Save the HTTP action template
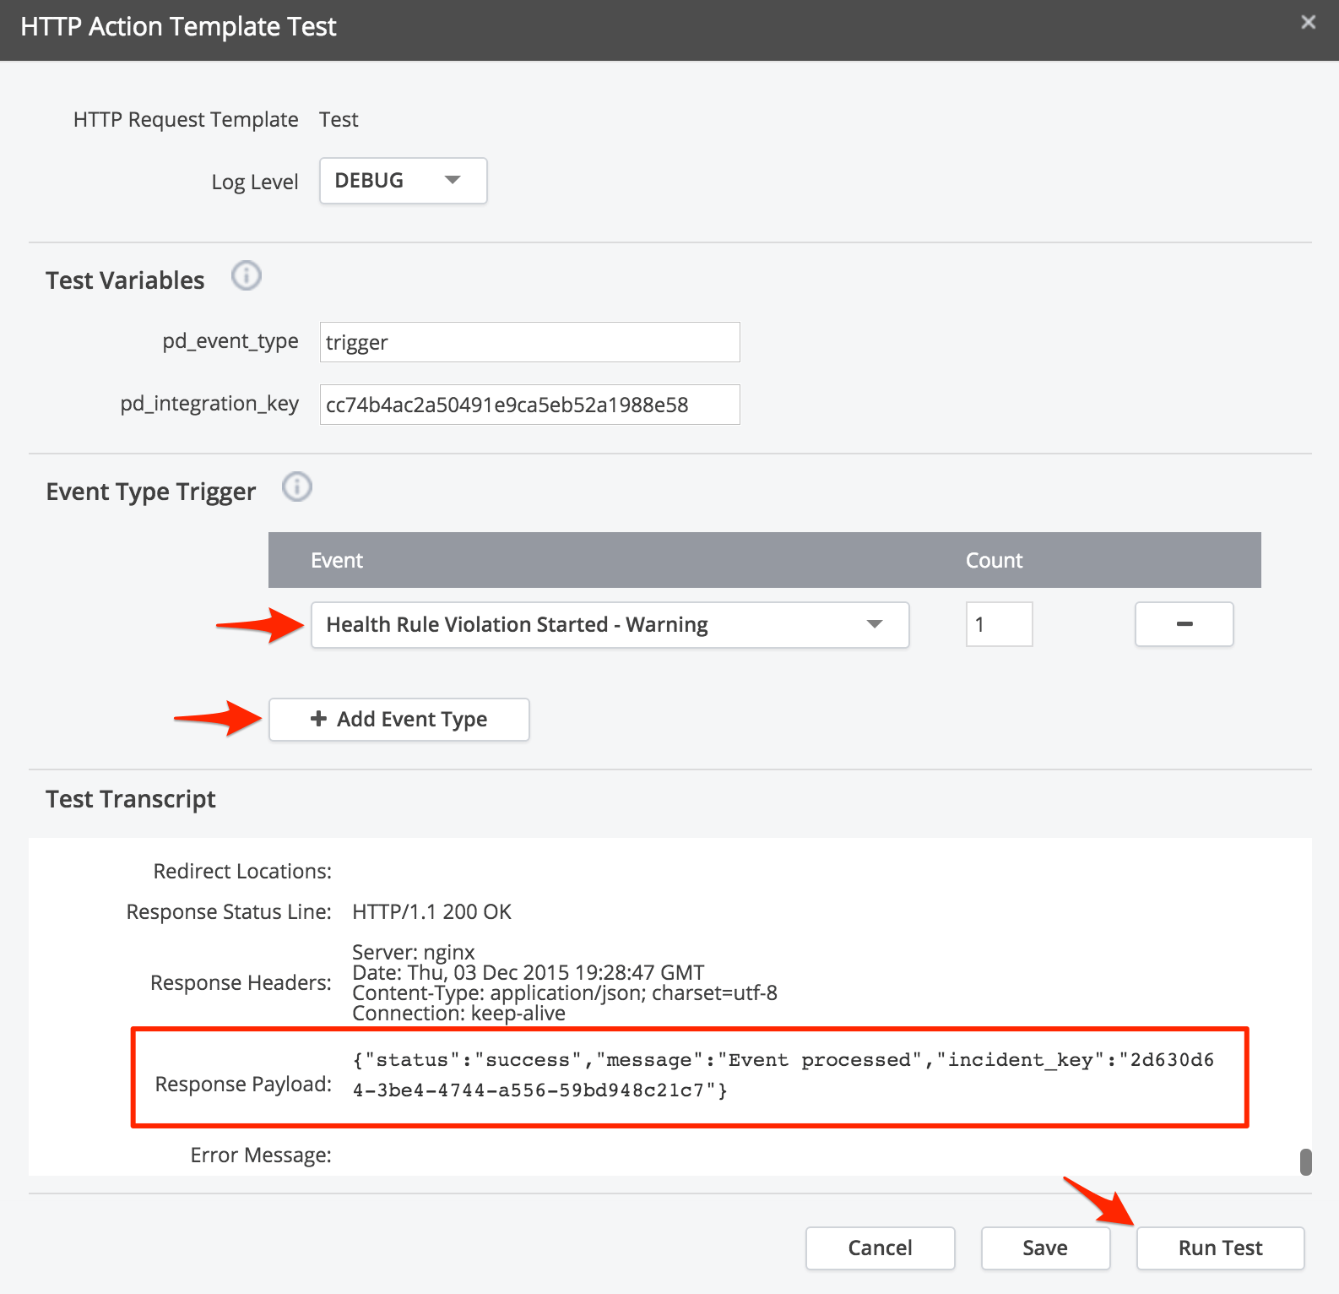 point(1044,1248)
